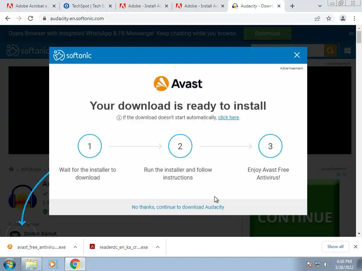Bookmark this page with the star icon

[329, 18]
